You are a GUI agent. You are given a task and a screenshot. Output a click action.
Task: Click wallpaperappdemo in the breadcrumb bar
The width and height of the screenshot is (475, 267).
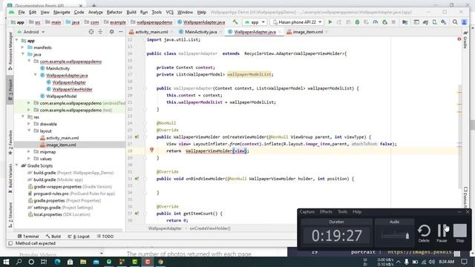[154, 22]
